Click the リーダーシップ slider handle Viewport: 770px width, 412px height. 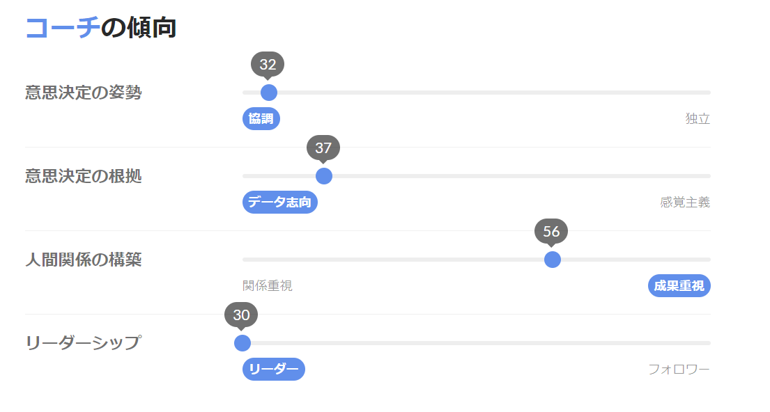coord(242,343)
